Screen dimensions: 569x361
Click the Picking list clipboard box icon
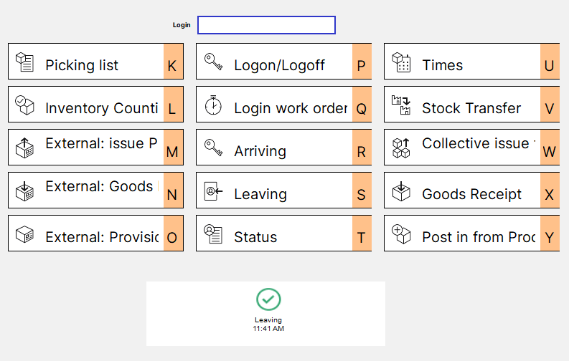(x=25, y=62)
